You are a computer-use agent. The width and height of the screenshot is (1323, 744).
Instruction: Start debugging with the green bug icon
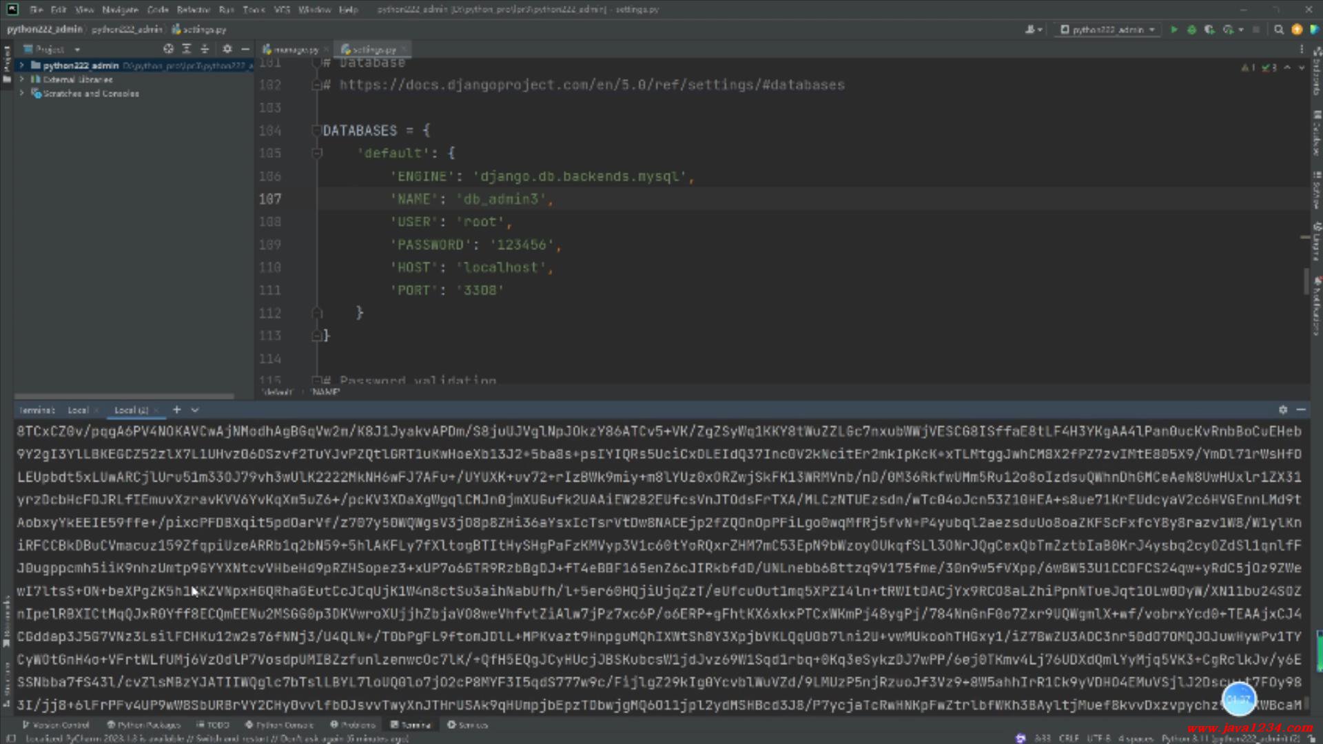click(x=1191, y=30)
